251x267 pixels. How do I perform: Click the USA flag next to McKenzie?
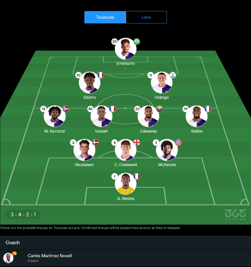[x=178, y=142]
